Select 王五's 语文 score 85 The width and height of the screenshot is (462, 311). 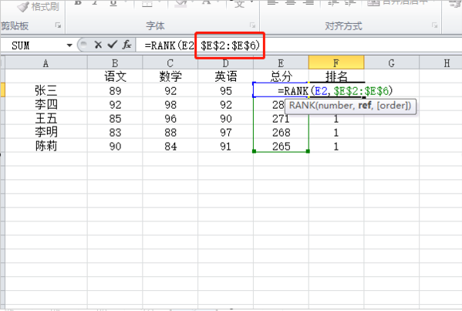tap(115, 118)
